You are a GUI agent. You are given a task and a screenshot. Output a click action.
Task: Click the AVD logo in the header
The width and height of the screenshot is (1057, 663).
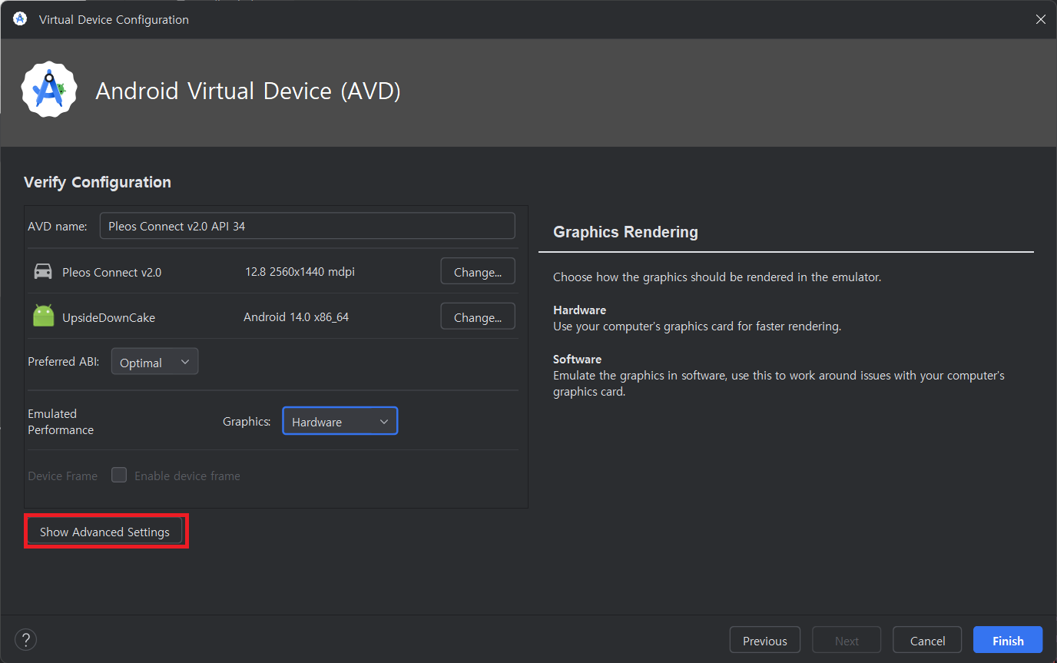click(49, 90)
